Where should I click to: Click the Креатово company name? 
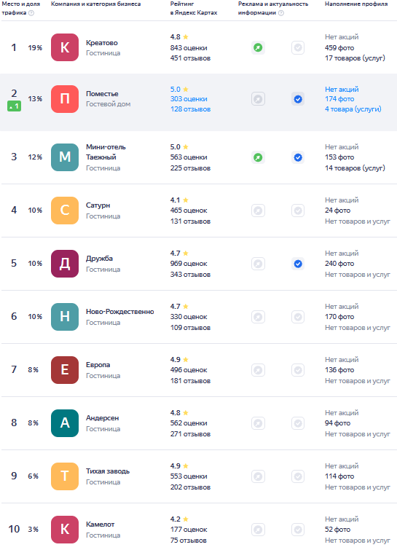[x=102, y=43]
